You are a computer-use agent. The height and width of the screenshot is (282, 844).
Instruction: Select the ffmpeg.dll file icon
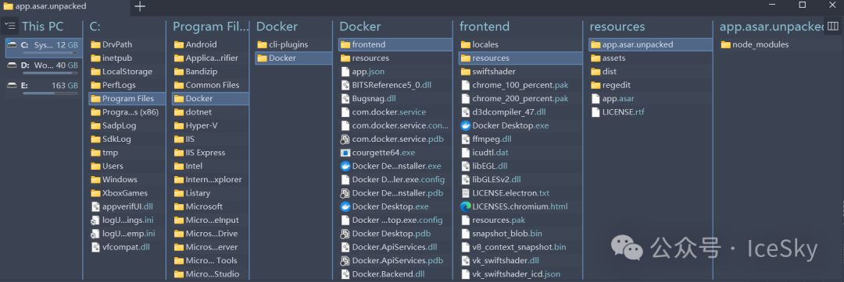pos(466,139)
